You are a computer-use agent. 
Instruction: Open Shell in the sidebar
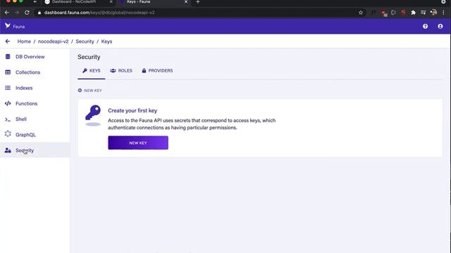tap(21, 119)
